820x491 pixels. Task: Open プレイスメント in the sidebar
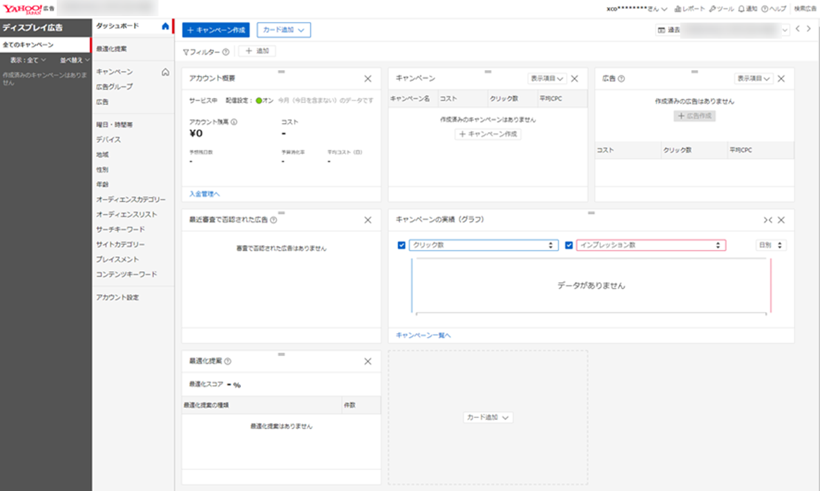[x=117, y=260]
